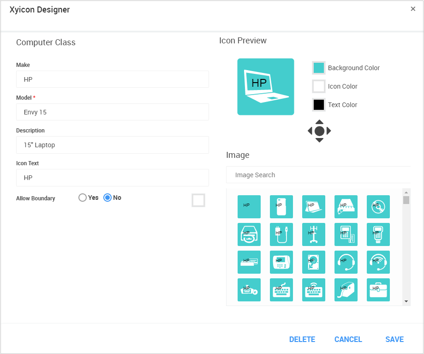
Task: Click the empty boundary color box
Action: (198, 200)
